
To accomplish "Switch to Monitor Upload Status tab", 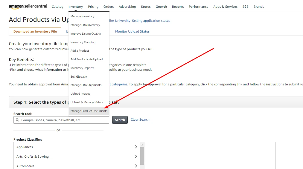I will point(133,31).
